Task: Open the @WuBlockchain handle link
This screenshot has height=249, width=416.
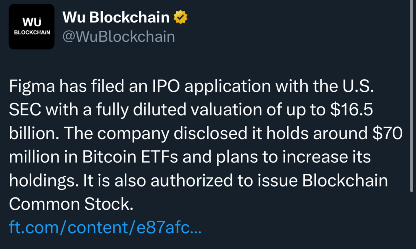Action: tap(119, 36)
